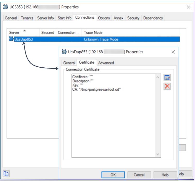The width and height of the screenshot is (195, 181).
Task: Click the UcsDap853 server row icon
Action: [11, 39]
